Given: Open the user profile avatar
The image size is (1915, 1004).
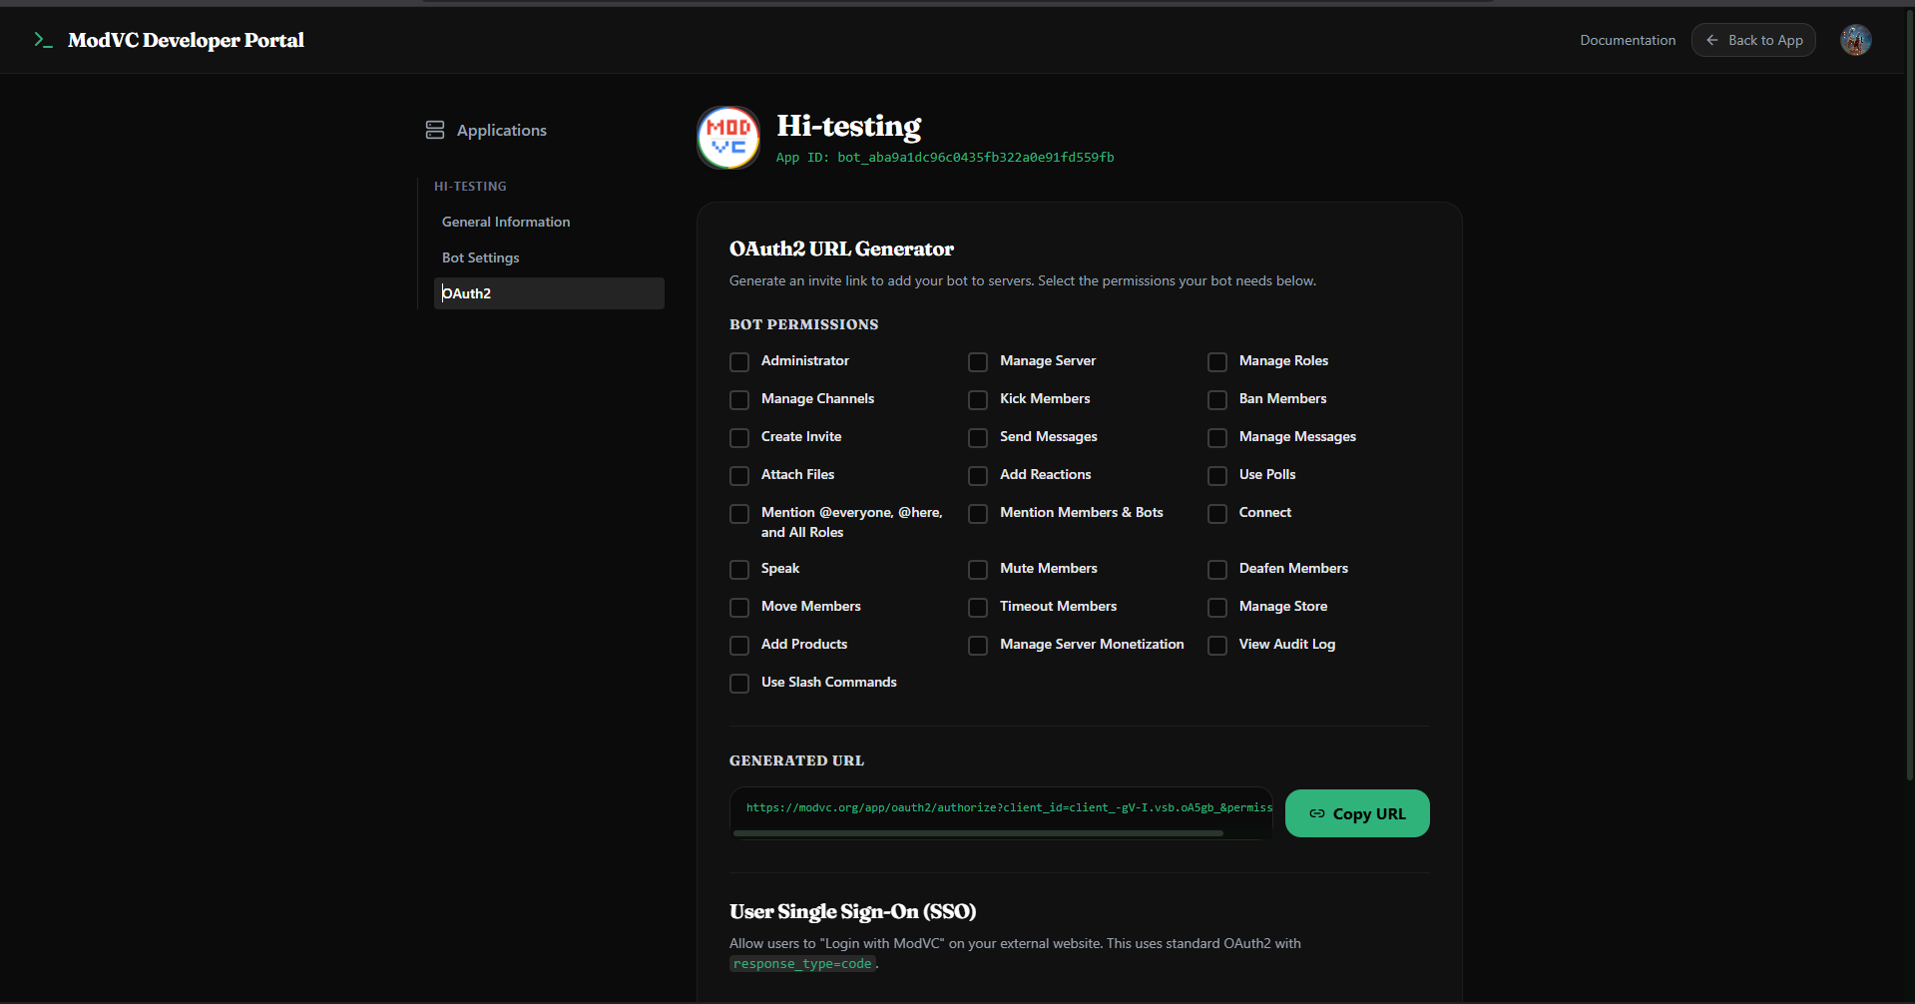Looking at the screenshot, I should pyautogui.click(x=1855, y=40).
